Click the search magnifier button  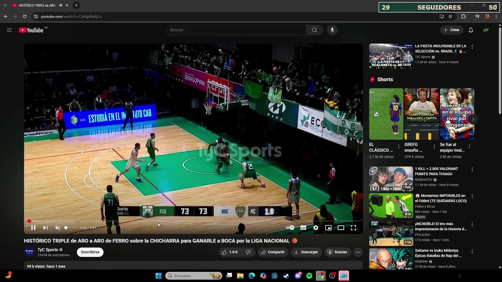tap(315, 30)
